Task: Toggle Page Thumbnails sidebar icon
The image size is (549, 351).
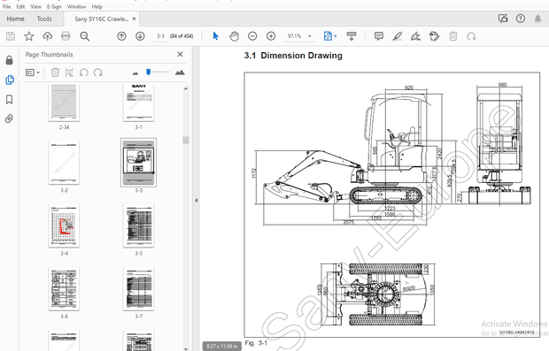Action: pos(10,80)
